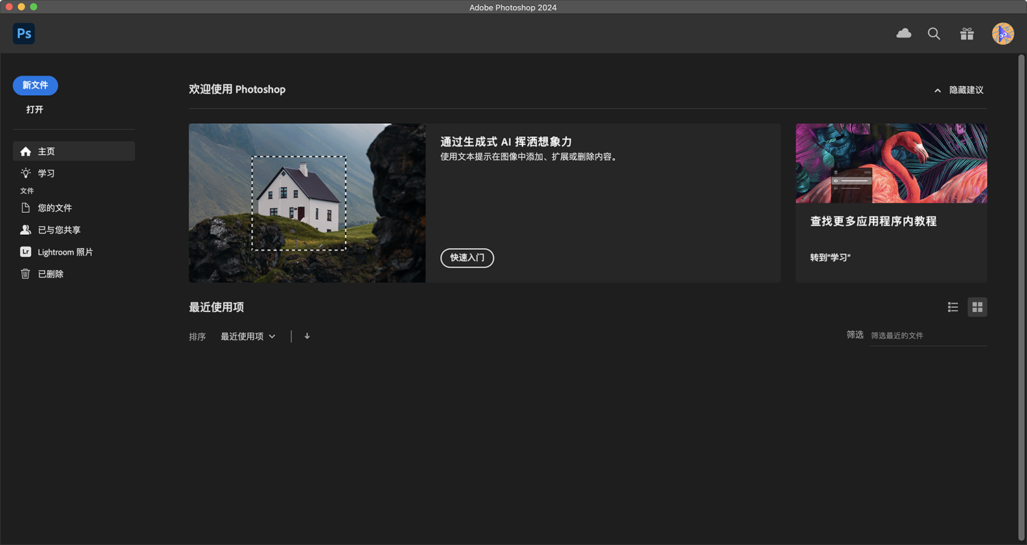Image resolution: width=1027 pixels, height=545 pixels.
Task: Reverse sort order with the arrow icon
Action: tap(307, 336)
